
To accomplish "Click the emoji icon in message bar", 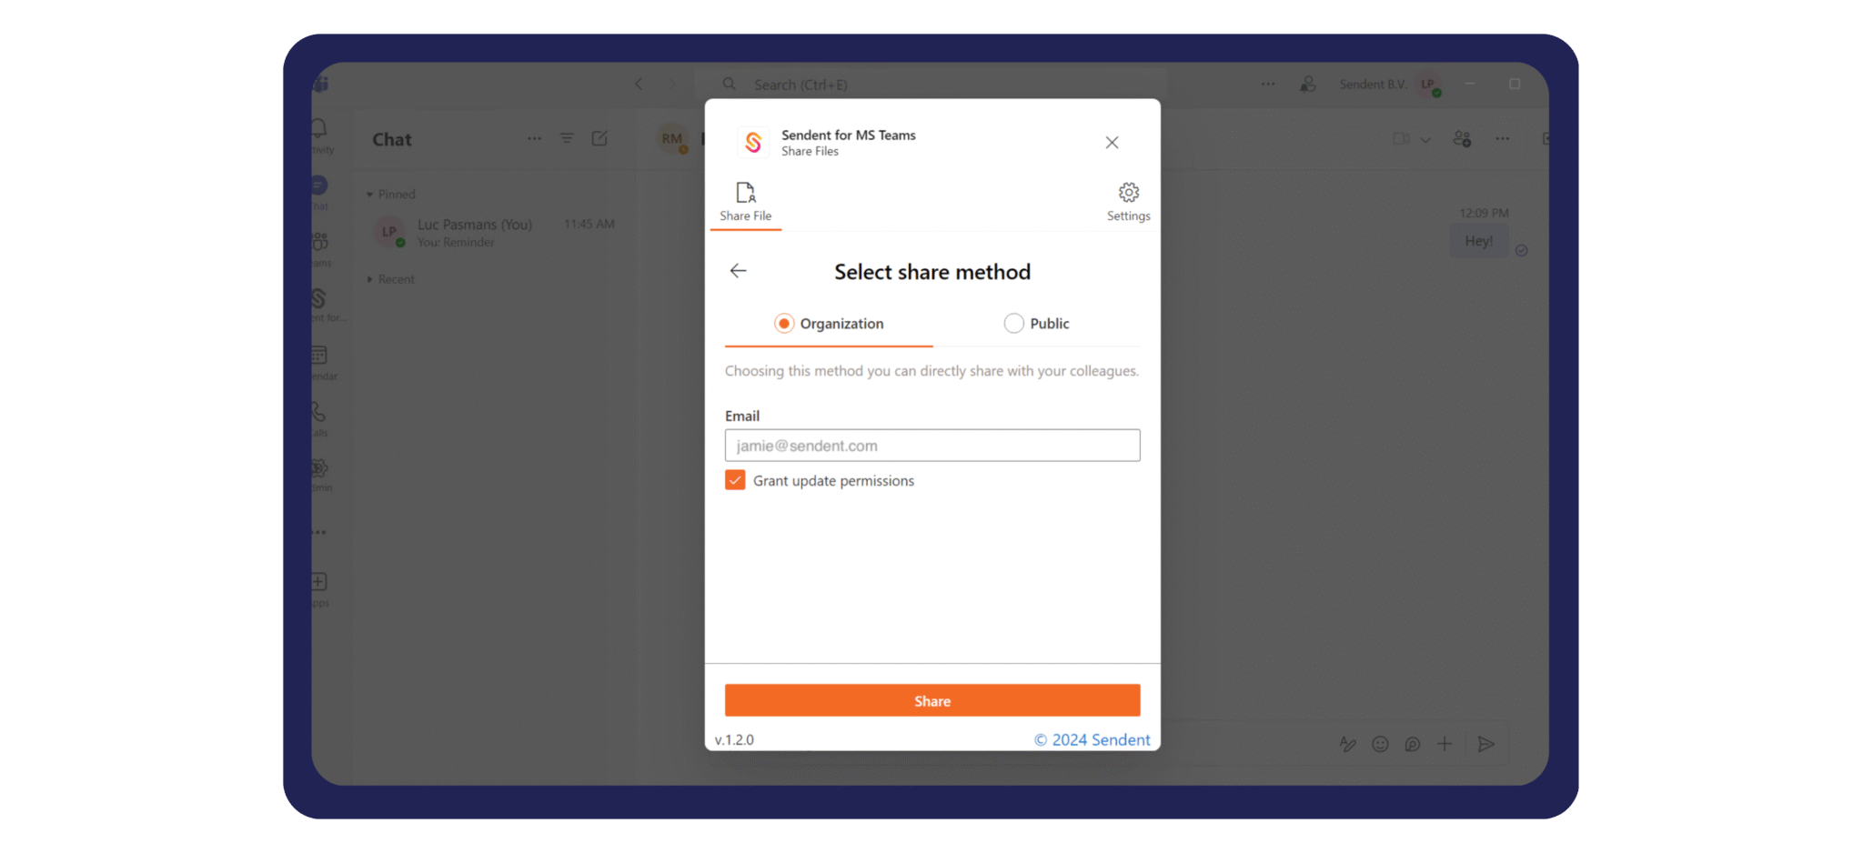I will click(1380, 745).
